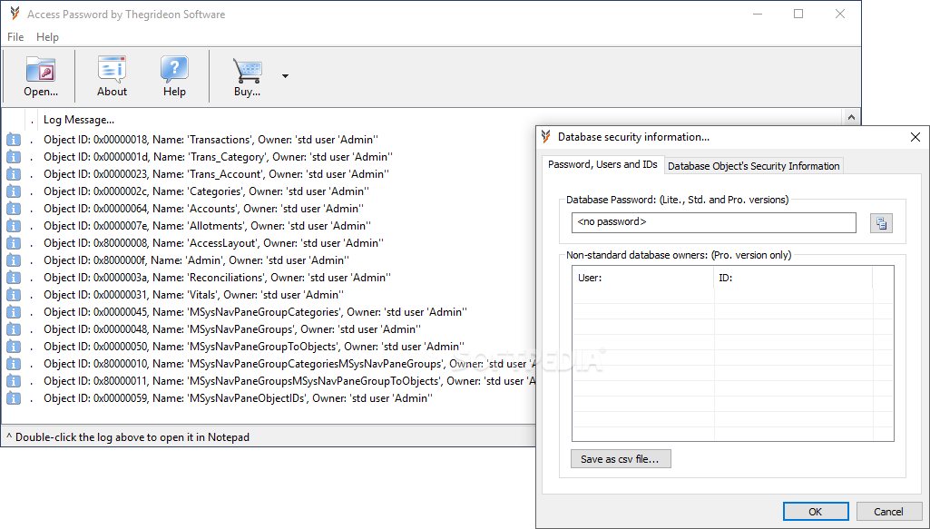Click the status bar Notepad hint text
This screenshot has height=529, width=930.
[128, 437]
